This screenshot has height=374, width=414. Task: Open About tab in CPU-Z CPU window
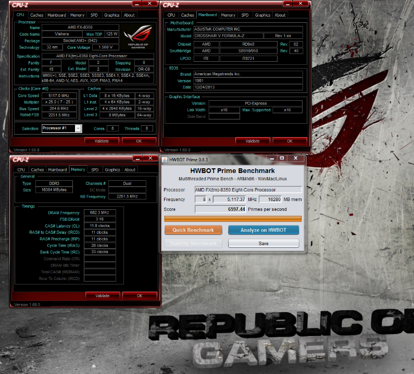pyautogui.click(x=129, y=15)
